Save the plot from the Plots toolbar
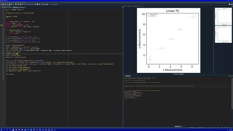Screen dimensions: 233x131 125,6
